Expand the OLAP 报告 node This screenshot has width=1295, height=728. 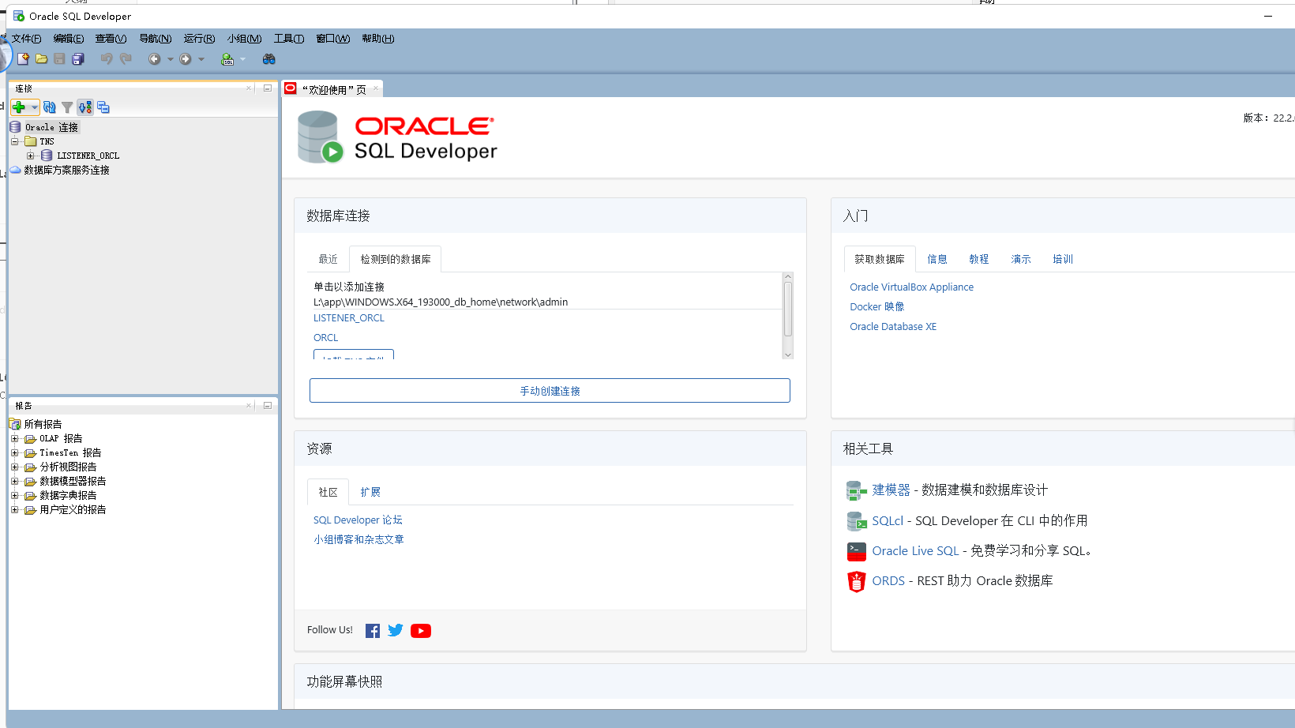click(14, 438)
